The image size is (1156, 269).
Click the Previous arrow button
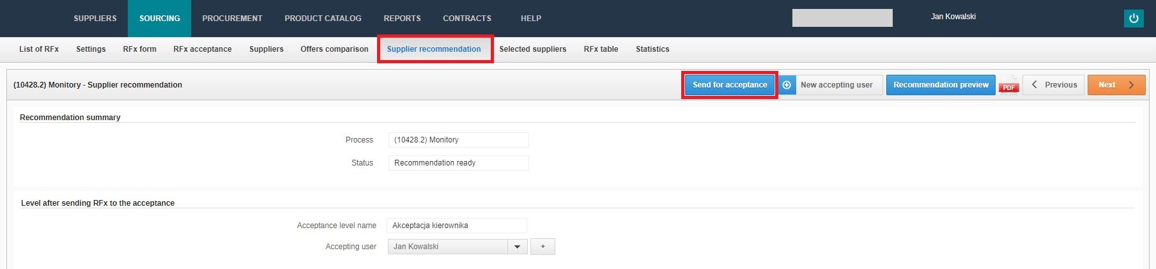[1054, 85]
